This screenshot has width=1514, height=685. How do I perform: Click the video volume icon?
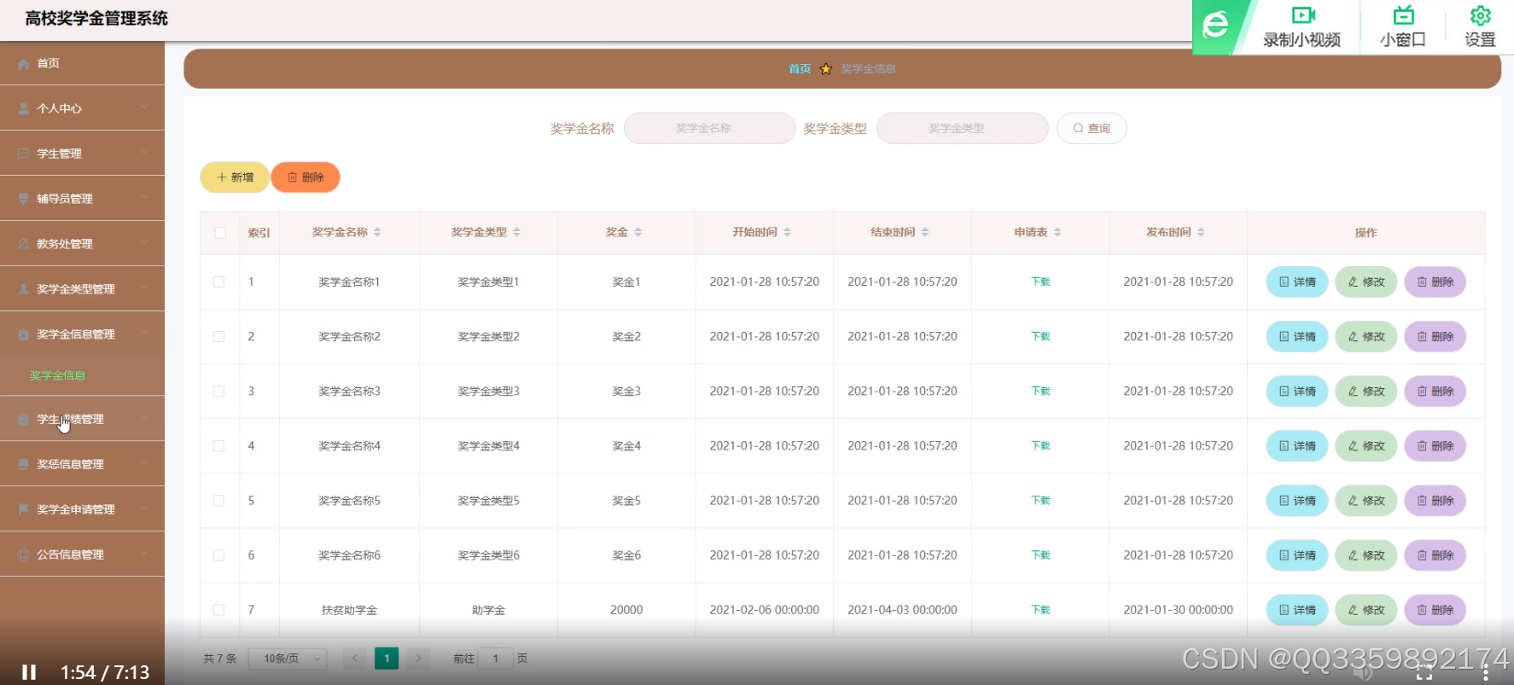pos(1362,673)
